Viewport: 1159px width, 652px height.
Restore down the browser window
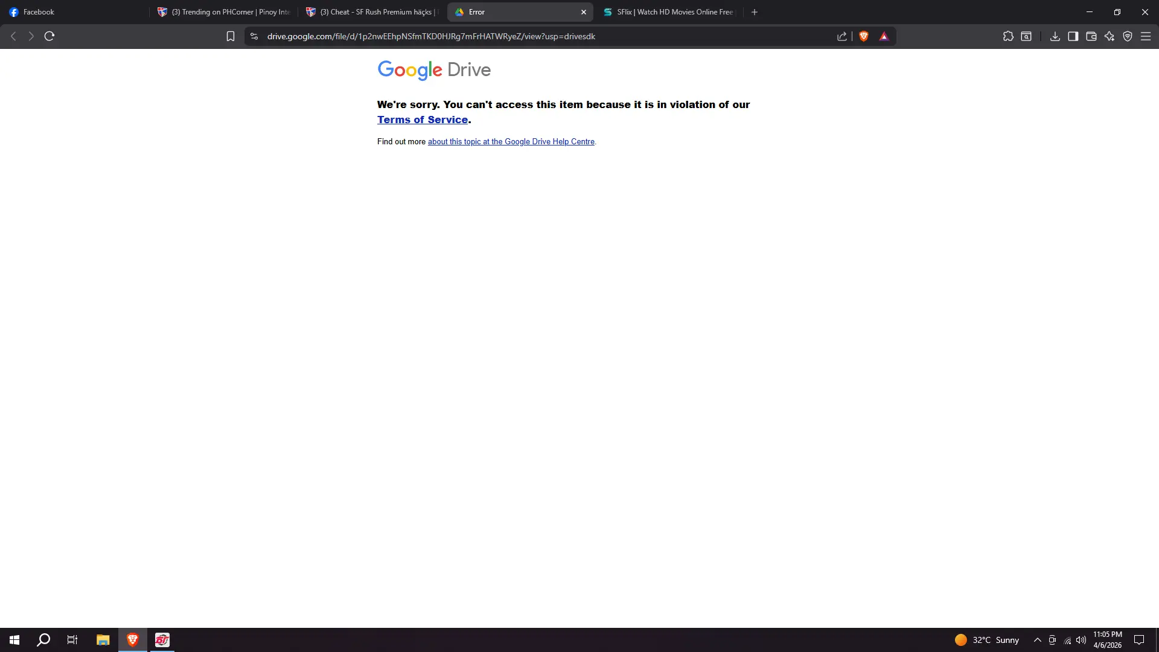[1117, 12]
